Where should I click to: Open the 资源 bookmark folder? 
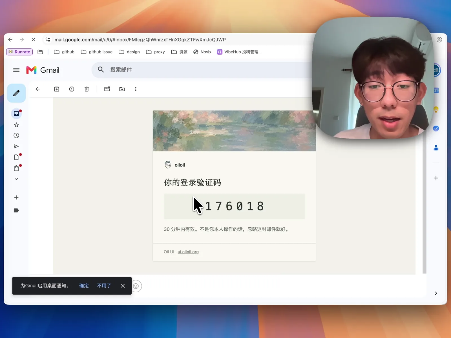click(x=179, y=52)
